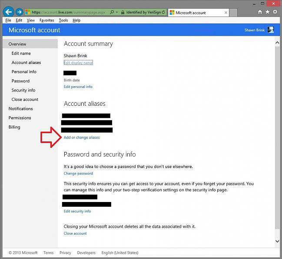Click Close account link in main content
Screen dimensions: 282x259
point(75,233)
